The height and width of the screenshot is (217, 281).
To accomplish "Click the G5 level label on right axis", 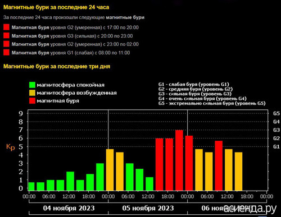I will click(x=277, y=113).
